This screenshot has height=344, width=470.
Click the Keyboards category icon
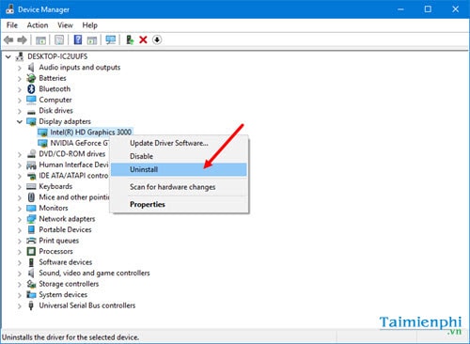[x=31, y=186]
